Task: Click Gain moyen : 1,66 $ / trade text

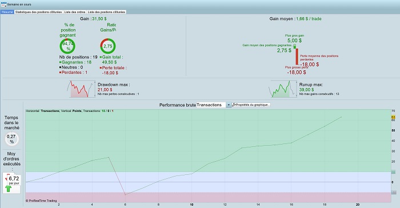Action: (295, 19)
